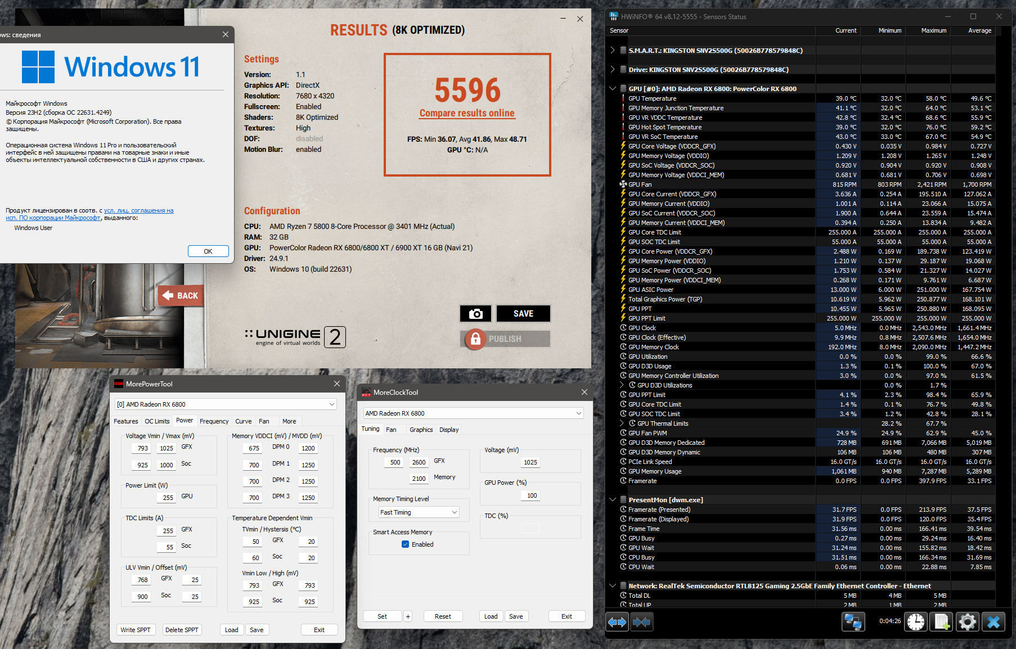Select the Total Graphics Power (TGP) row
Image resolution: width=1016 pixels, height=649 pixels.
806,299
